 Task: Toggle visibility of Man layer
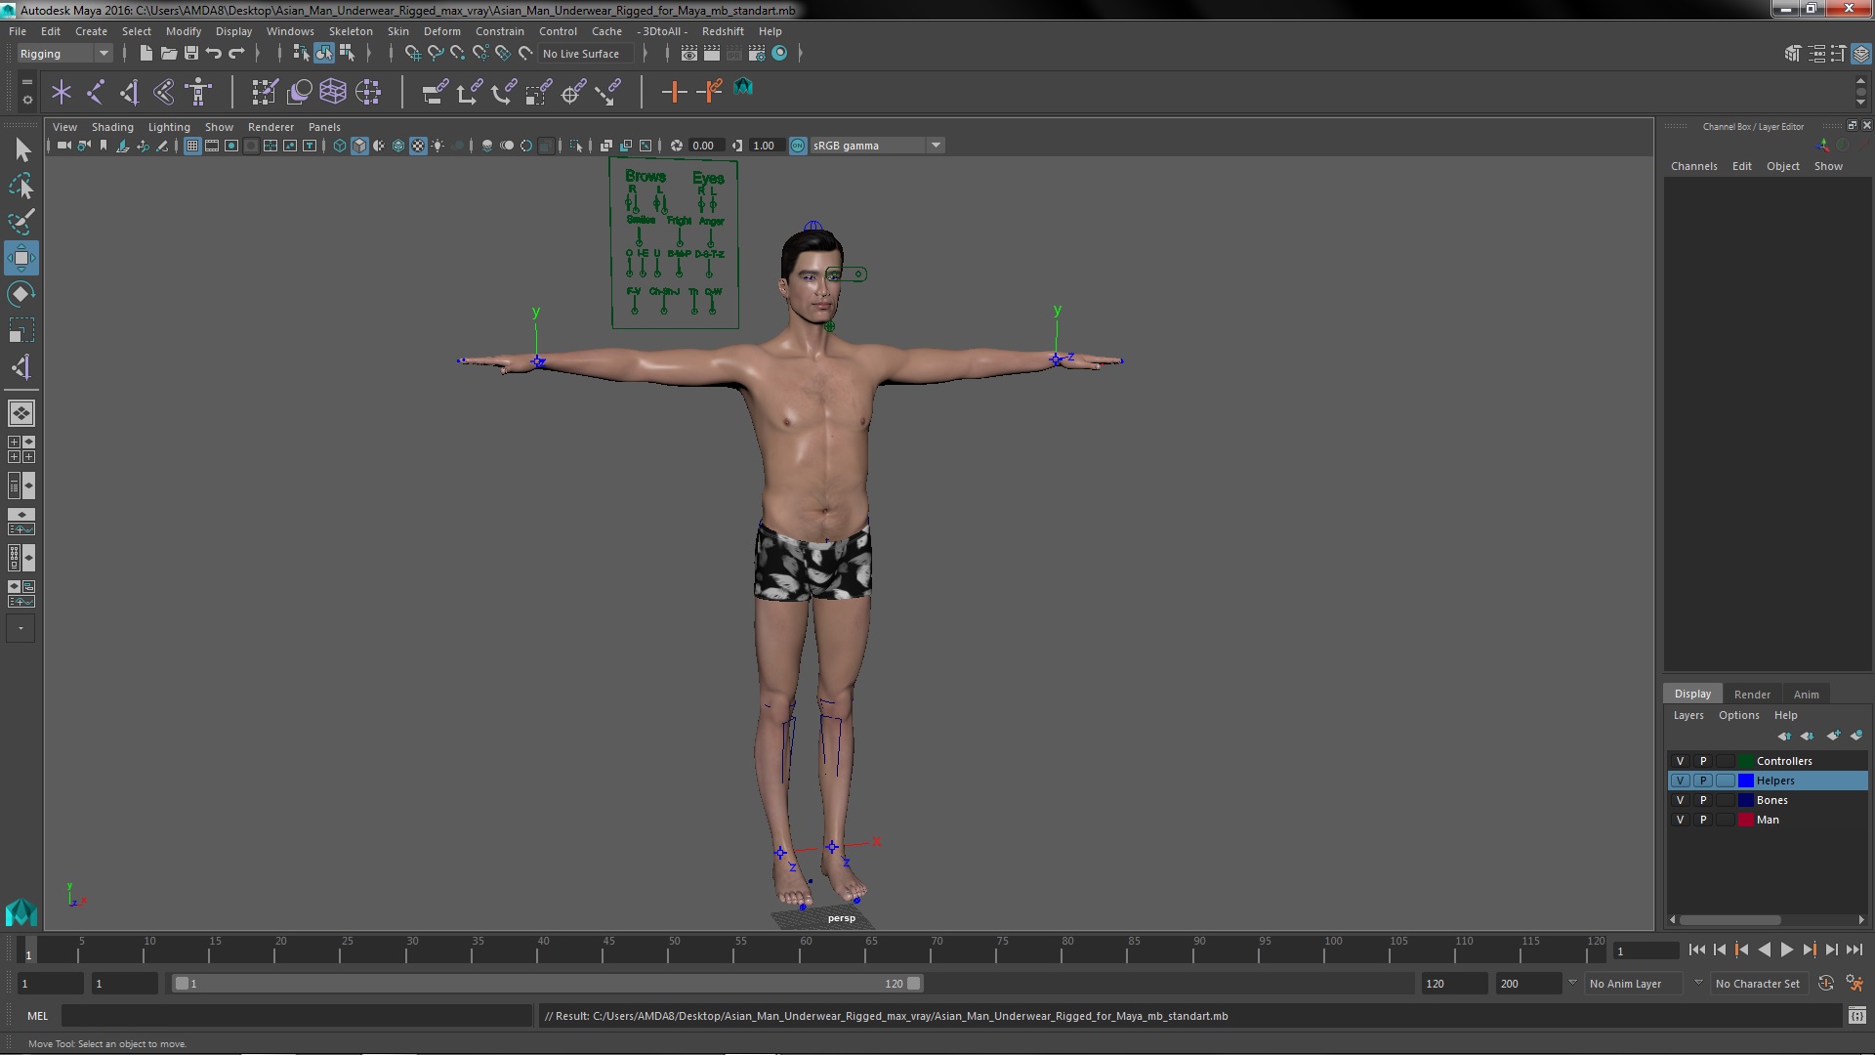point(1680,820)
